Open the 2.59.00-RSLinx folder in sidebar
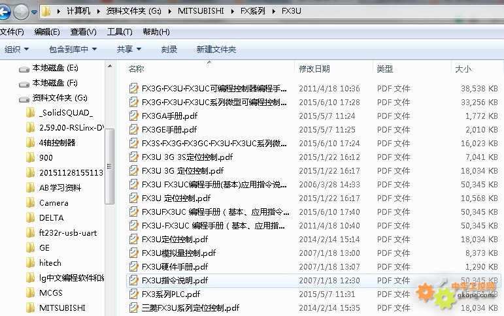Image resolution: width=504 pixels, height=316 pixels. tap(72, 128)
